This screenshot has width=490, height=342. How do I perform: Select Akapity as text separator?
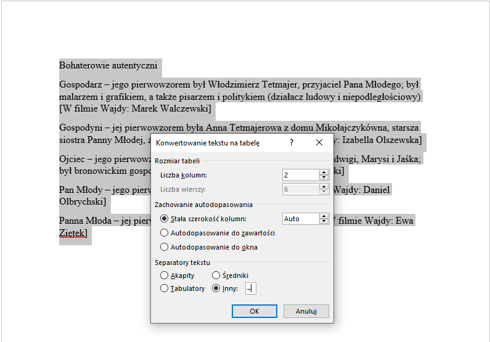[164, 275]
